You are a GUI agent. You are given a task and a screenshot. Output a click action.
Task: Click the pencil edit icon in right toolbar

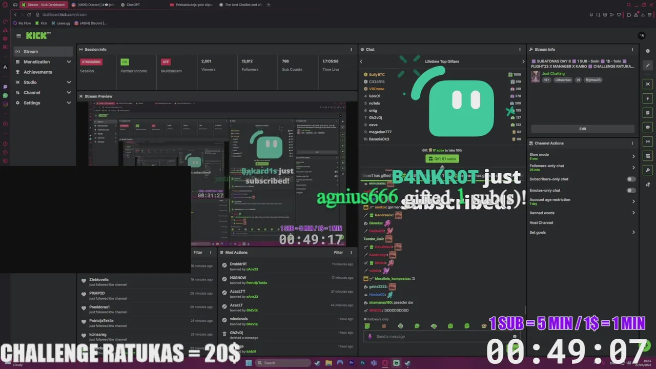click(648, 65)
